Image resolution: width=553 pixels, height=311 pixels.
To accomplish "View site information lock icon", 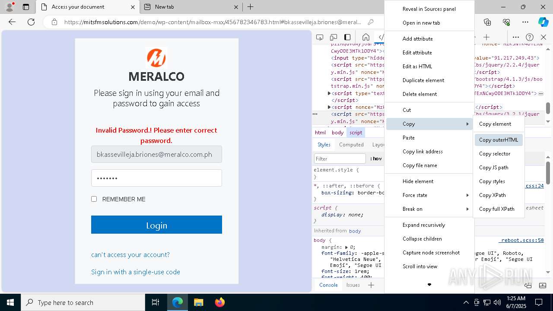I will pyautogui.click(x=54, y=22).
